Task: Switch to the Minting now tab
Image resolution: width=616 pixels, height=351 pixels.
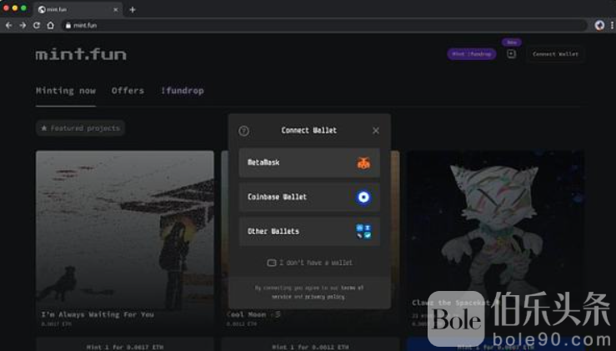Action: pos(66,91)
